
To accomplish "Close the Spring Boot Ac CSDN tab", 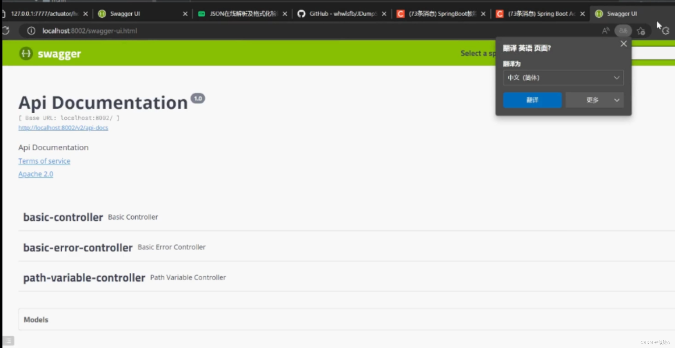I will 583,14.
